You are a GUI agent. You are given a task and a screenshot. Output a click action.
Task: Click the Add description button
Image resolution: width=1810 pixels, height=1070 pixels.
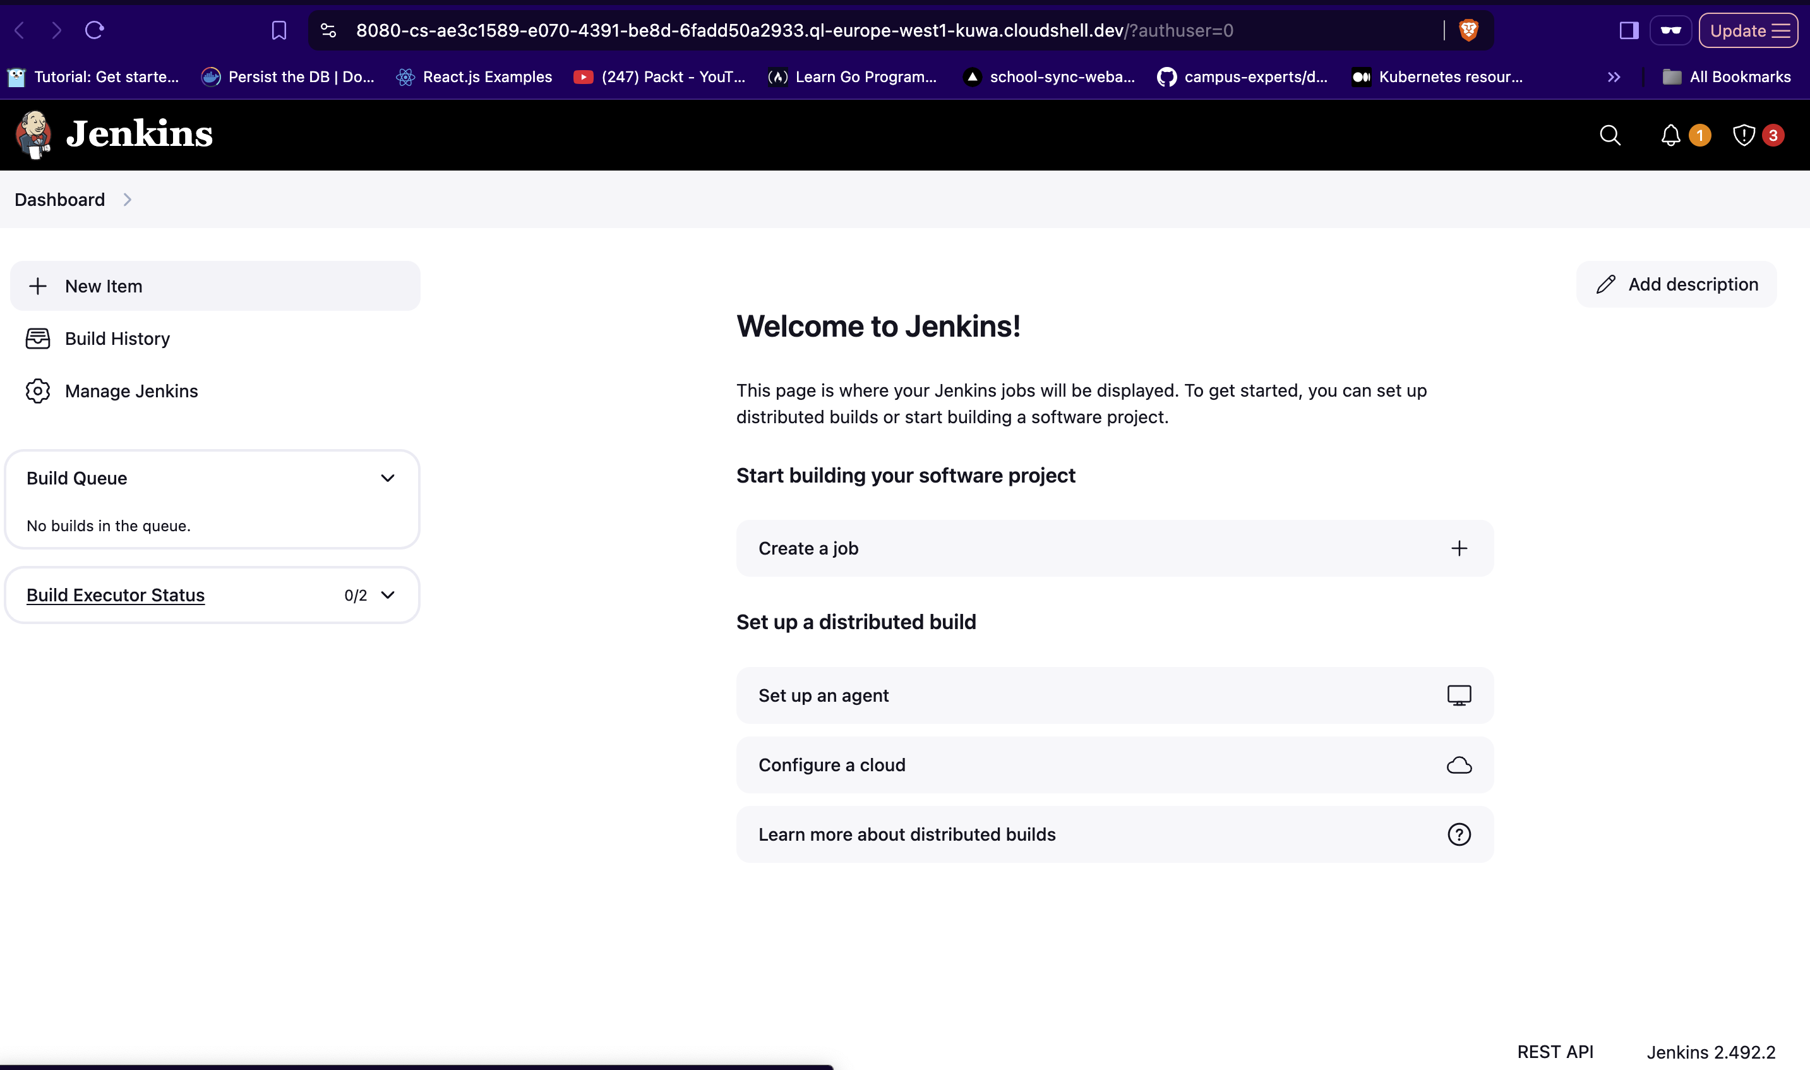1676,284
